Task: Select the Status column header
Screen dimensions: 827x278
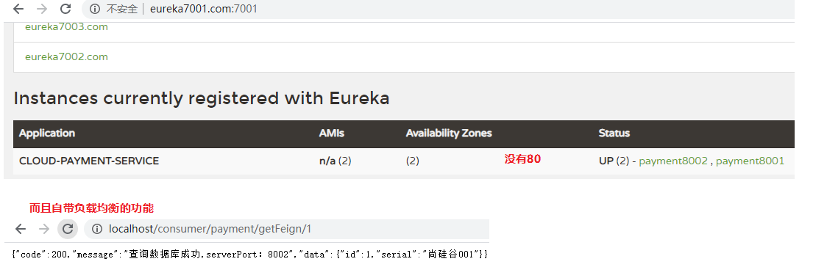Action: click(x=614, y=133)
